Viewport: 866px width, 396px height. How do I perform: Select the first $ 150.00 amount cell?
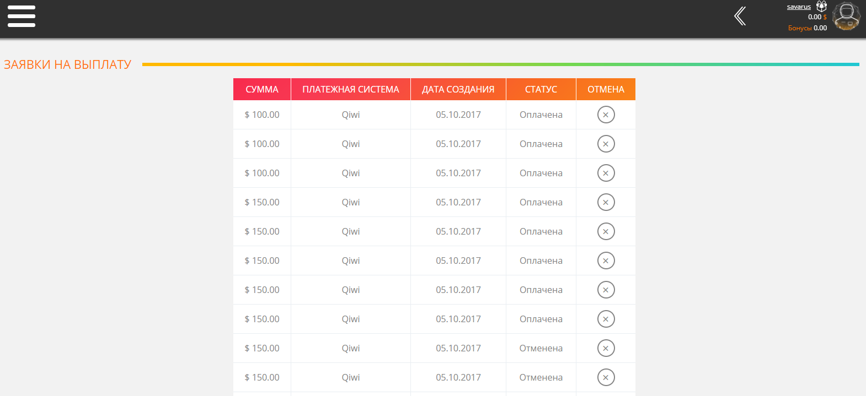pyautogui.click(x=262, y=202)
